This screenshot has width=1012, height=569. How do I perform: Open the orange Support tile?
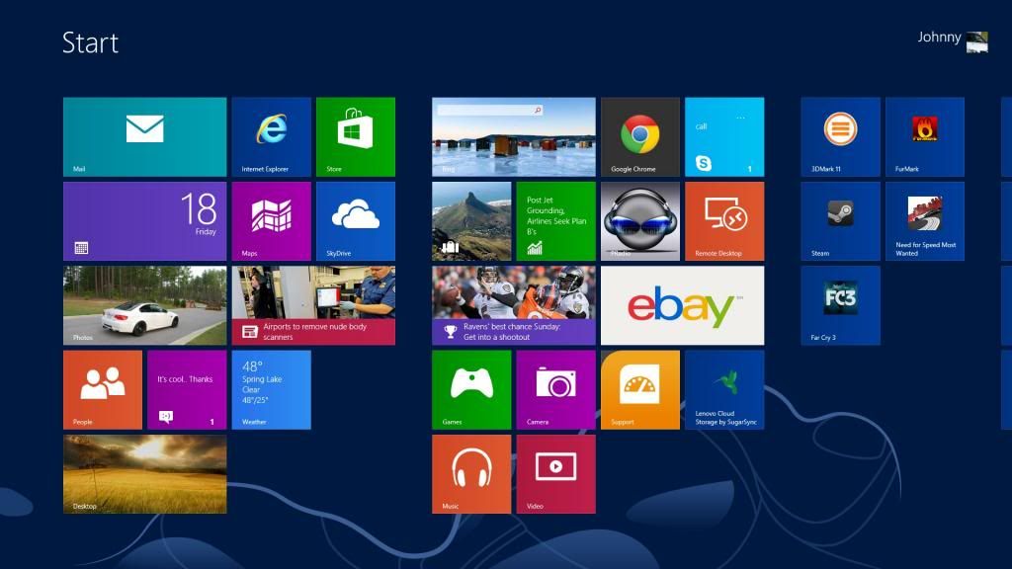(x=640, y=389)
